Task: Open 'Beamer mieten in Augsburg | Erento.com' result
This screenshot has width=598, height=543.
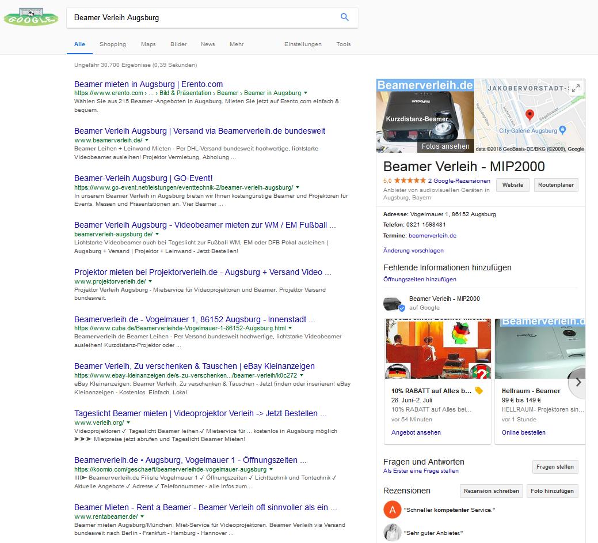Action: point(148,84)
